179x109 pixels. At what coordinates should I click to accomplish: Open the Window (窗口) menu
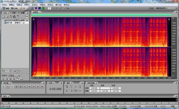click(58, 5)
